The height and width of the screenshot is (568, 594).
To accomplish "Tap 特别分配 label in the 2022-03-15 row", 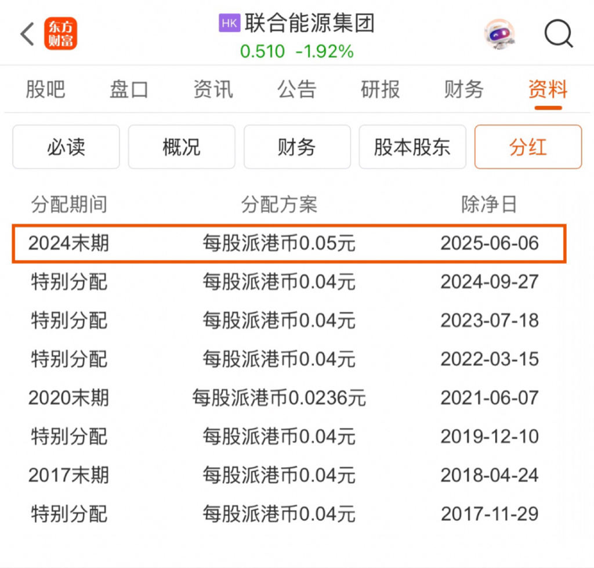I will click(69, 359).
